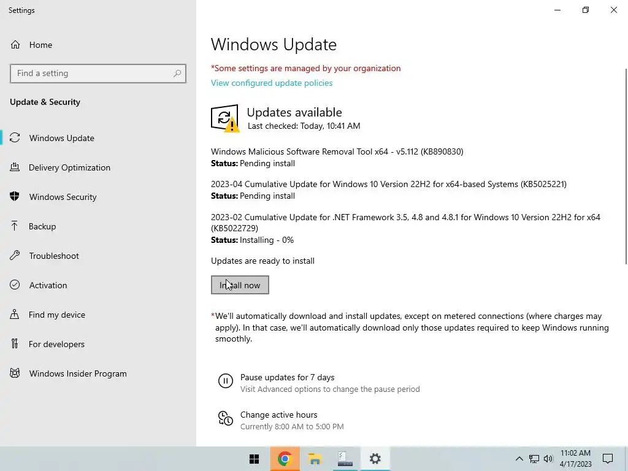Click the Backup upward-arrow icon

15,226
